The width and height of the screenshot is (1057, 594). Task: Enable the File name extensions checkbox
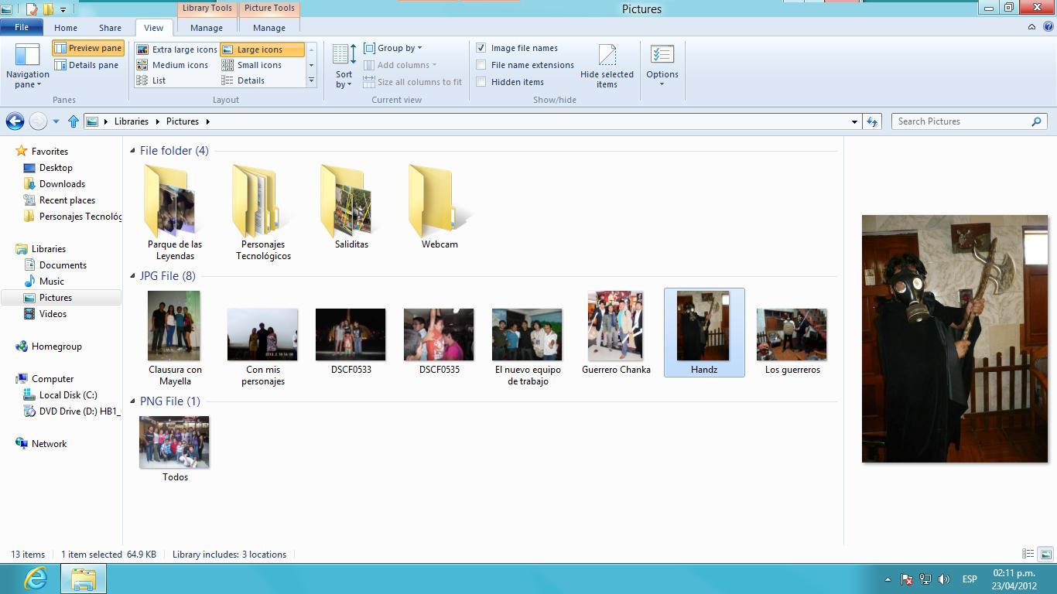click(481, 65)
